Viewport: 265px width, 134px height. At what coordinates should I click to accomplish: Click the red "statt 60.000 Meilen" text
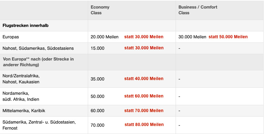pyautogui.click(x=144, y=96)
